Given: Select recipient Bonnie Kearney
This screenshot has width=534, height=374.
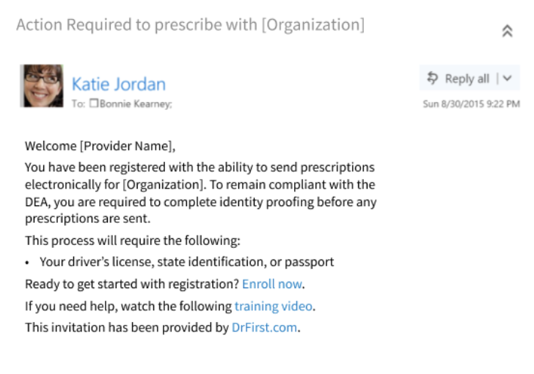Looking at the screenshot, I should click(136, 103).
